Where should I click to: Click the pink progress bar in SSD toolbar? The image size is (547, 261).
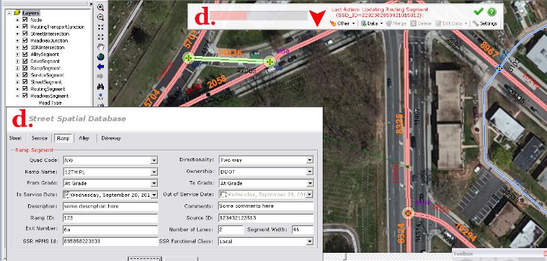(x=229, y=16)
